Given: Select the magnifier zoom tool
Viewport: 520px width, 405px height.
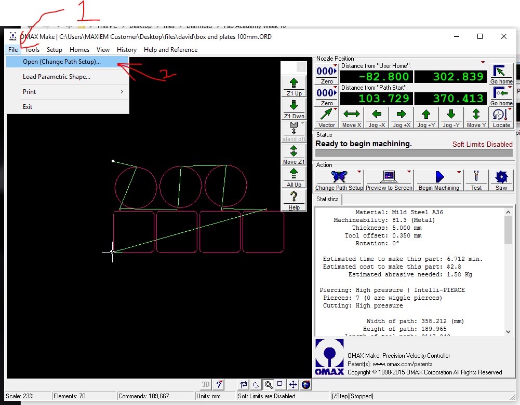Looking at the screenshot, I should (268, 384).
